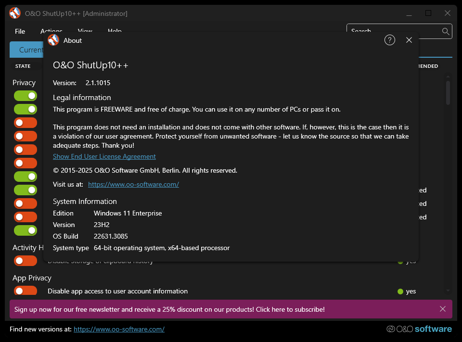The image size is (462, 342).
Task: Click the vertical scrollbar thumb of settings list
Action: coord(448,93)
